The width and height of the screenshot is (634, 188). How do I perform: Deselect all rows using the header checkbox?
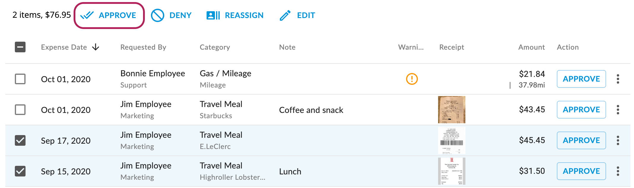tap(20, 47)
